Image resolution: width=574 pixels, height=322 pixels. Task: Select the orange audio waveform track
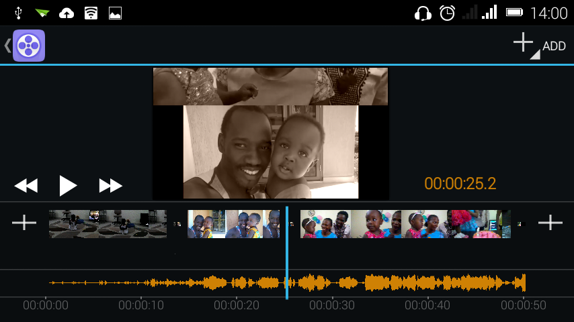[288, 283]
